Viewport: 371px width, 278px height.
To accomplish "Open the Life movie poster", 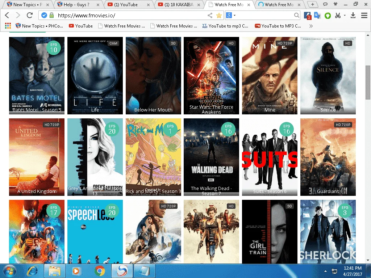I will tap(95, 75).
